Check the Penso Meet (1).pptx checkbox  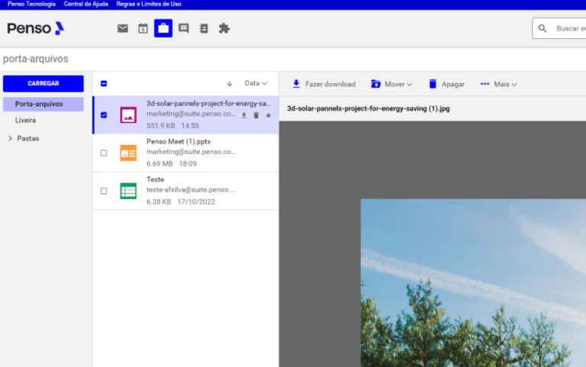(x=104, y=153)
